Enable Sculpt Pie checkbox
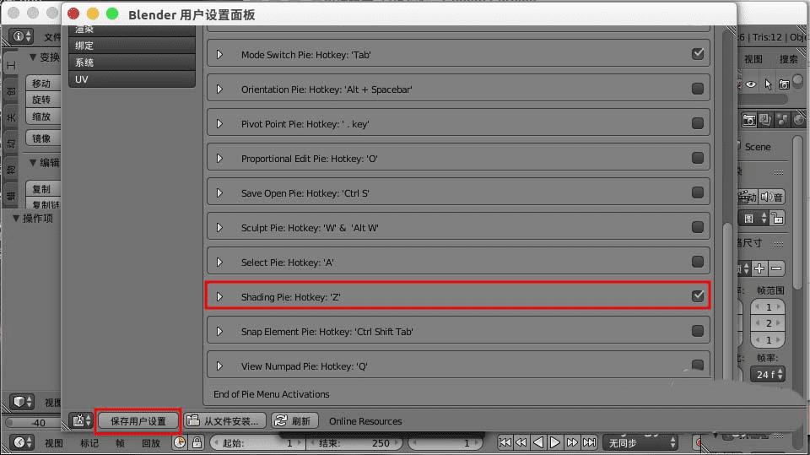810x455 pixels. (x=698, y=227)
